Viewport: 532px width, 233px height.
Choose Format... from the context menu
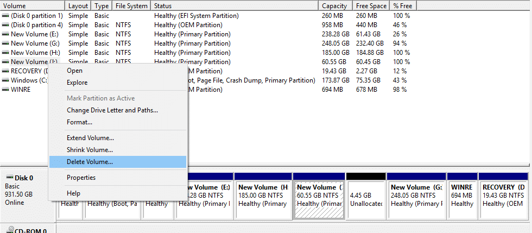click(x=79, y=122)
